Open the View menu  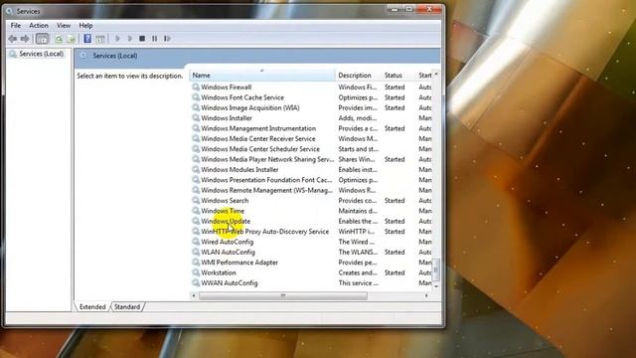pos(64,25)
